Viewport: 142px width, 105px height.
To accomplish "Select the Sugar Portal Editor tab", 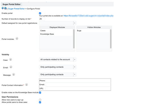I will tap(11, 4).
